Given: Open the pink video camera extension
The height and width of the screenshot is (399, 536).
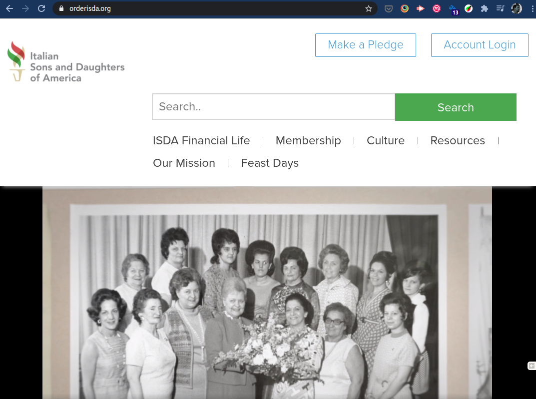Looking at the screenshot, I should 421,8.
